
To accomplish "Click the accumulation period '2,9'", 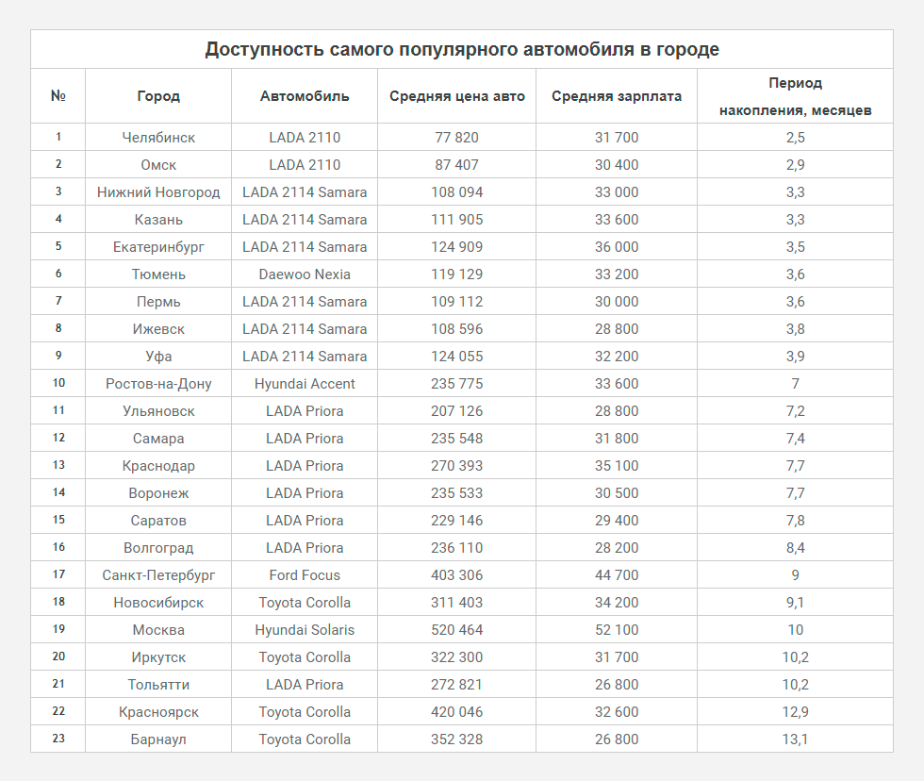I will tap(795, 165).
